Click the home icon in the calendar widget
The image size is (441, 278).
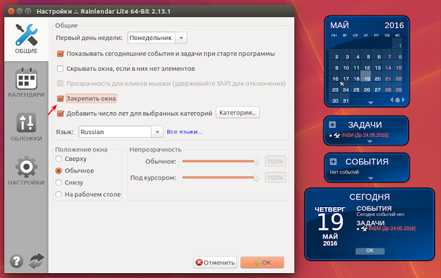click(x=398, y=99)
